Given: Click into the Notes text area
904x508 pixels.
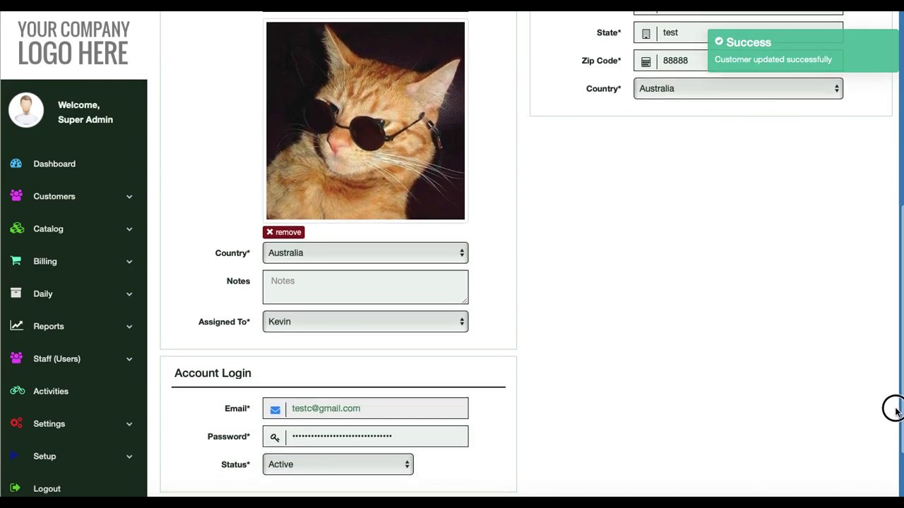Looking at the screenshot, I should coord(365,287).
